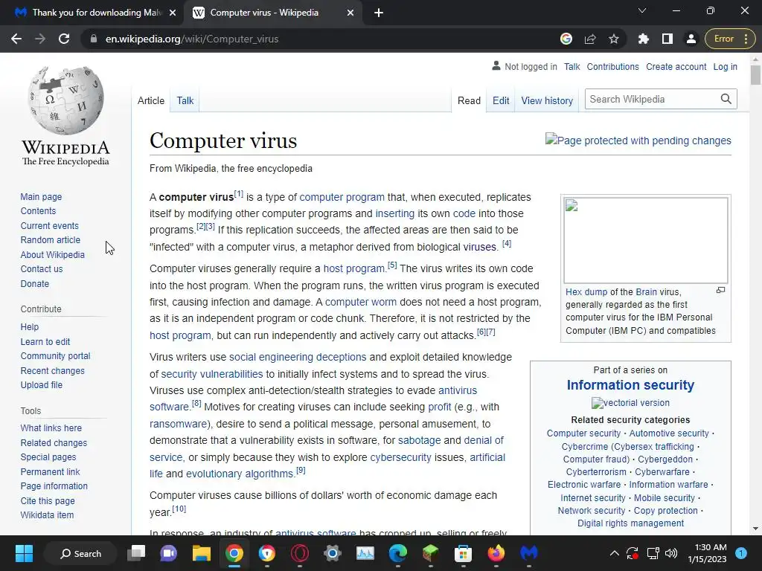Image resolution: width=762 pixels, height=571 pixels.
Task: Go to Main page in sidebar
Action: pyautogui.click(x=42, y=196)
